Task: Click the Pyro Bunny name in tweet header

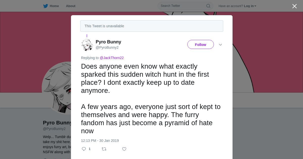Action: pos(108,42)
